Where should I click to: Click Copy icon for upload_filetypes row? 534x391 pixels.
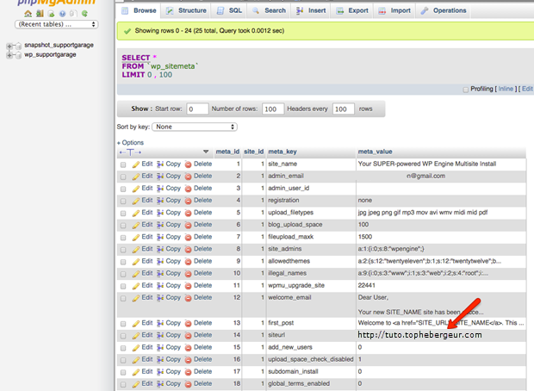[x=160, y=213]
